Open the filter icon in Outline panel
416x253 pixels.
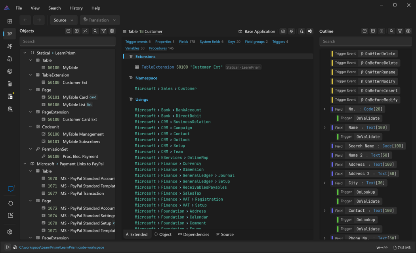coord(400,31)
